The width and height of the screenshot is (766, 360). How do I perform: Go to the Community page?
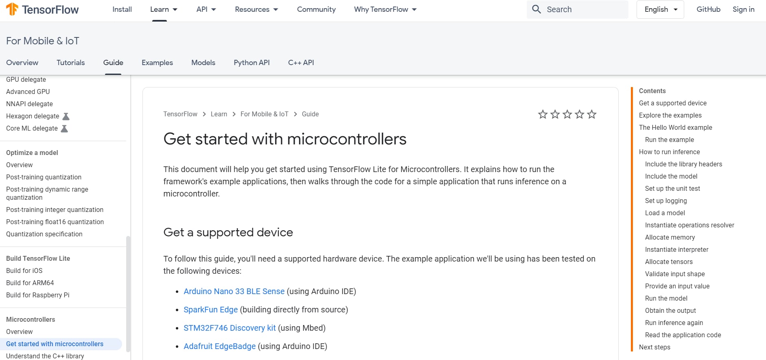(x=316, y=9)
